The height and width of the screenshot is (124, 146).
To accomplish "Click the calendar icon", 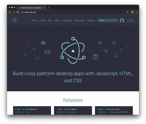I will pos(95,57).
